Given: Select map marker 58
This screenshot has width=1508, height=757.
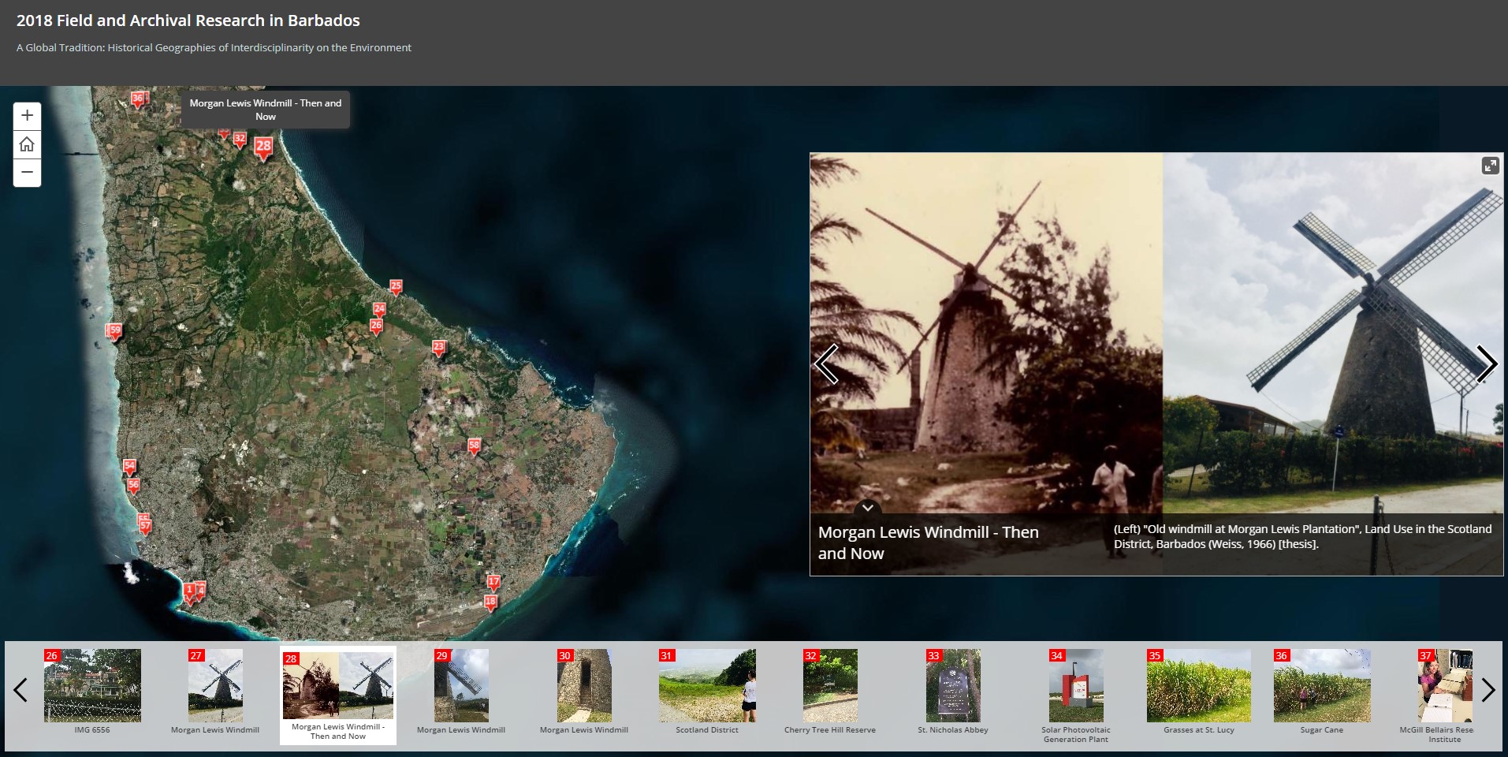Looking at the screenshot, I should (474, 446).
